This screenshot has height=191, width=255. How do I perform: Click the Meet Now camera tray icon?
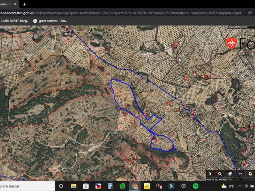click(x=246, y=186)
